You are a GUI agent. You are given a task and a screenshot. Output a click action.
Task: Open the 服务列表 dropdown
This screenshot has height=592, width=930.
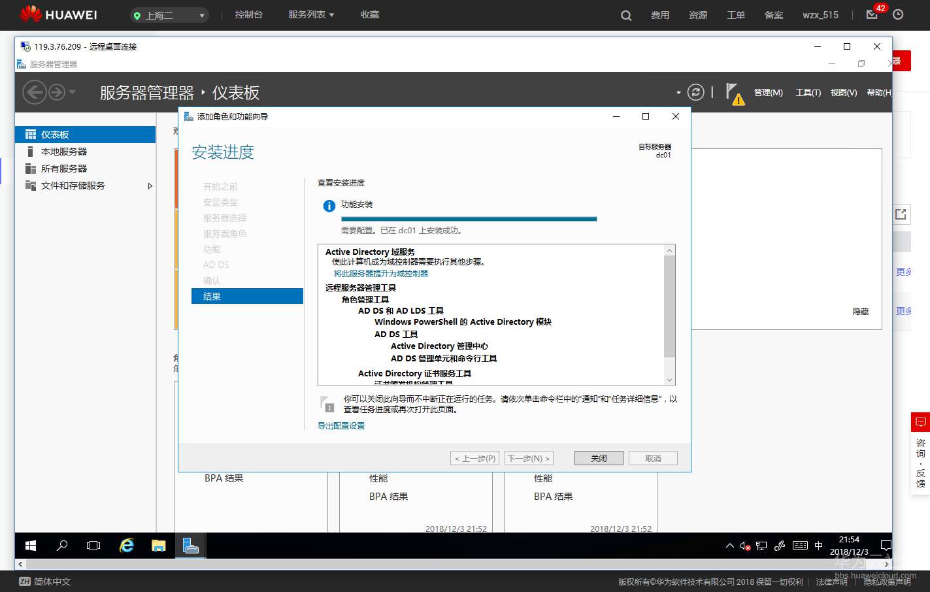pyautogui.click(x=310, y=14)
